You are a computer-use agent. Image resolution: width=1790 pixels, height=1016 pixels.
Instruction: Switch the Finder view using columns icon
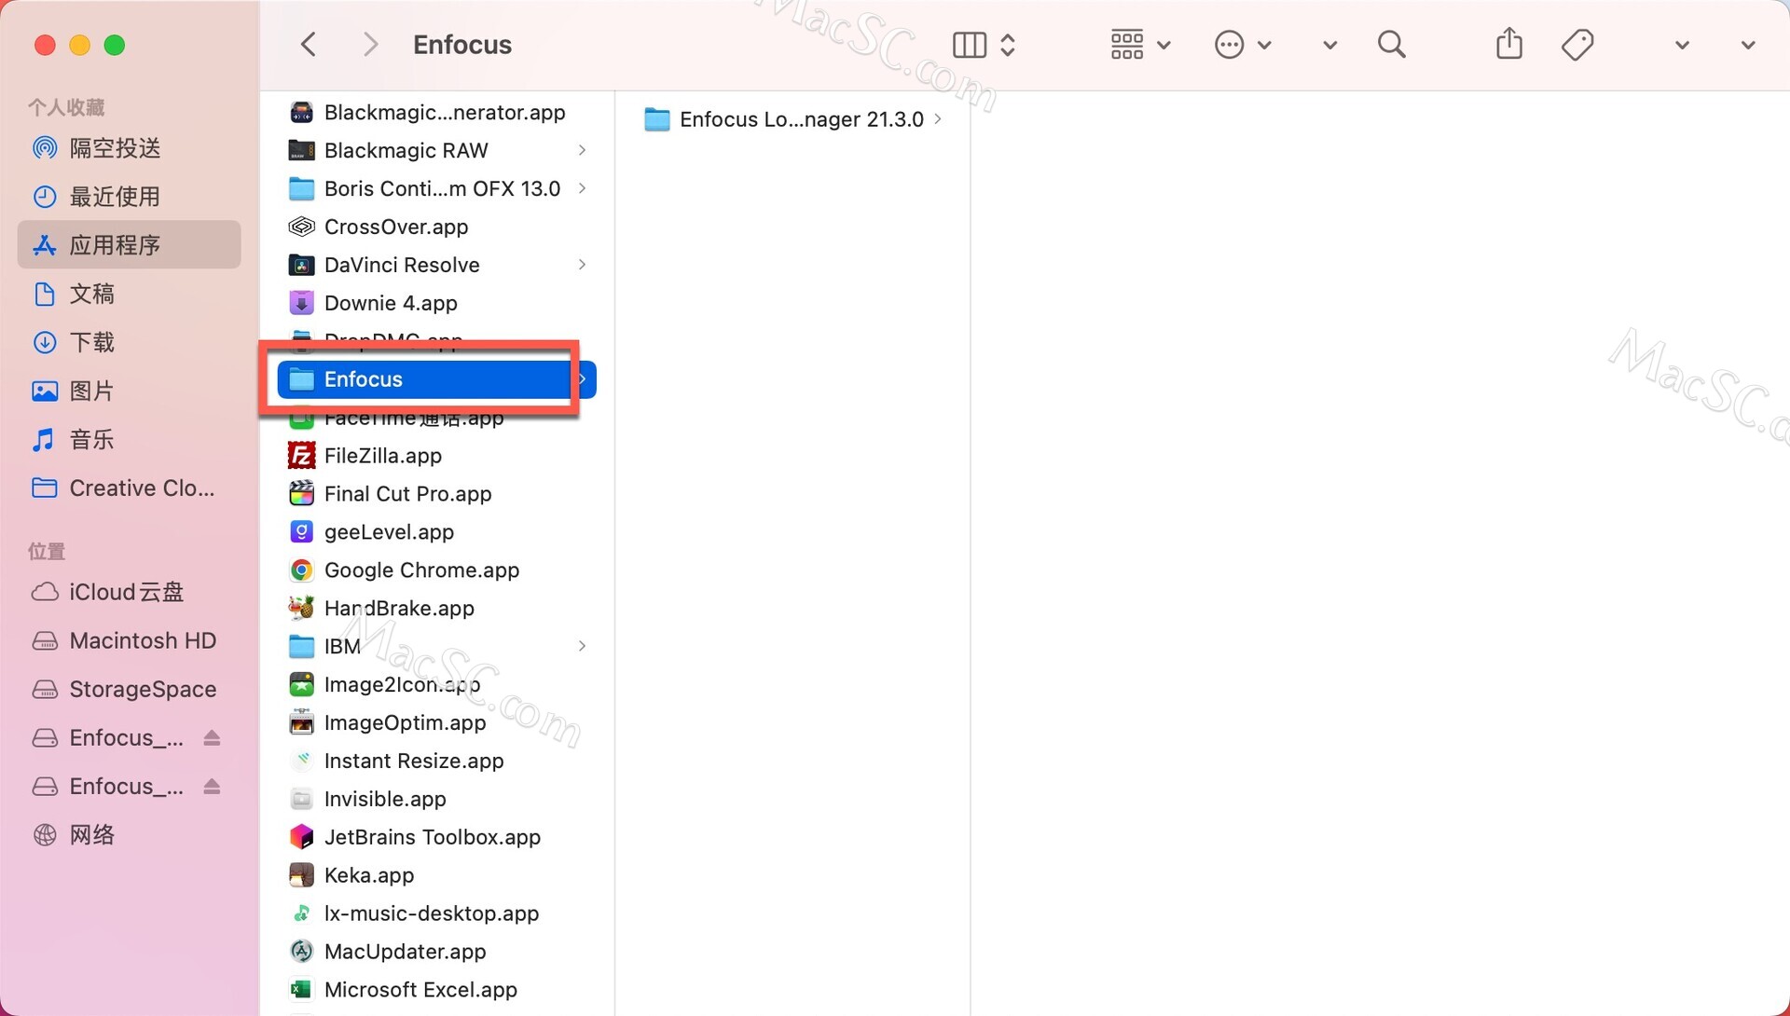[x=970, y=45]
